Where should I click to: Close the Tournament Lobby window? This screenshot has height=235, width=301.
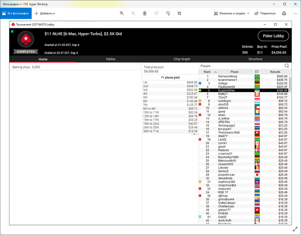(x=286, y=24)
